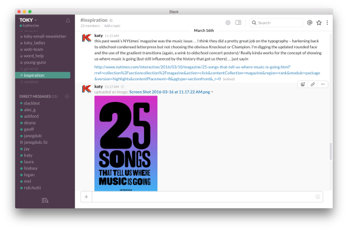Add a new direct message
This screenshot has width=348, height=230.
tap(67, 97)
